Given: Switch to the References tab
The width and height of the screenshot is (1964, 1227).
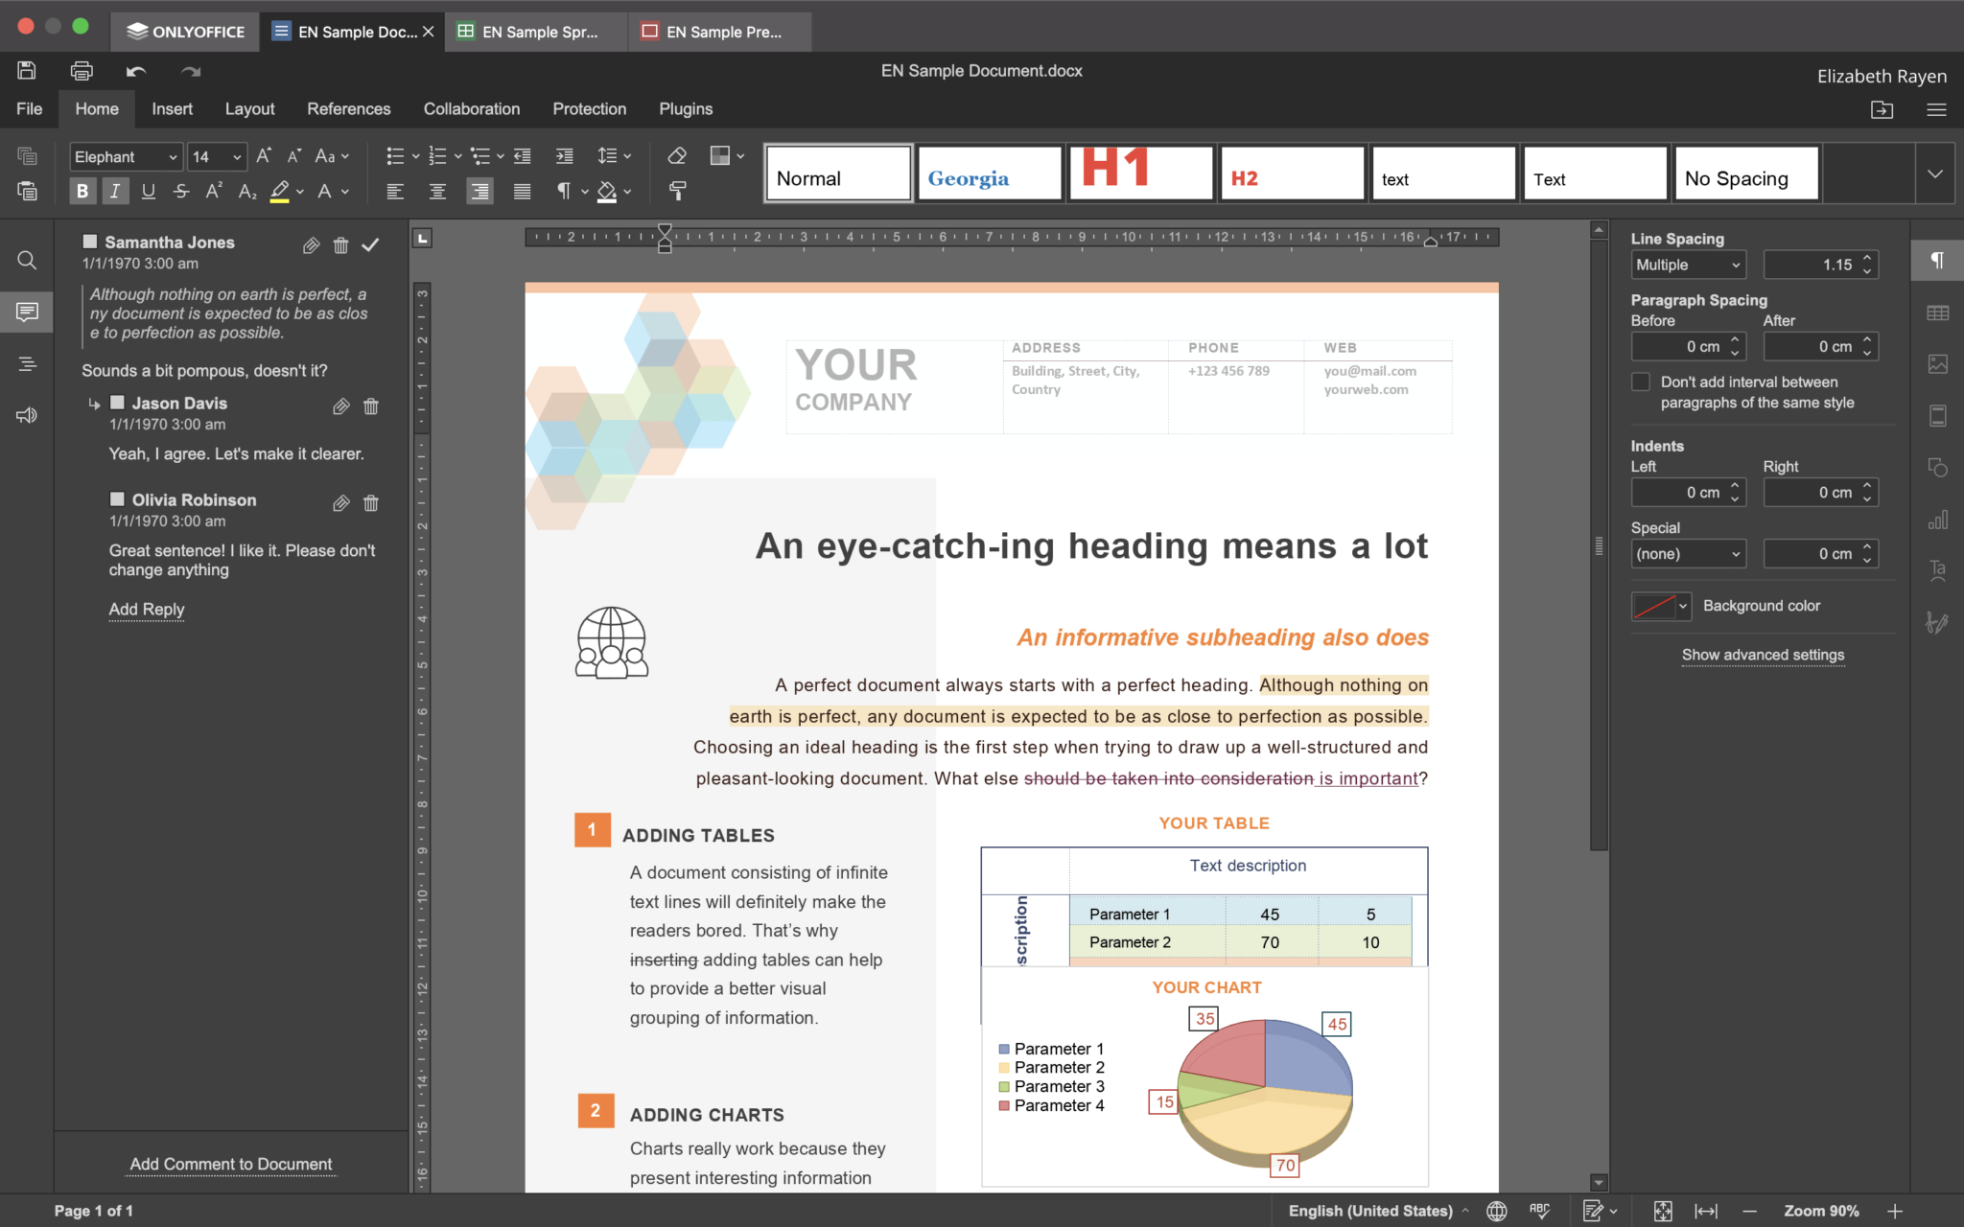Looking at the screenshot, I should [x=348, y=108].
